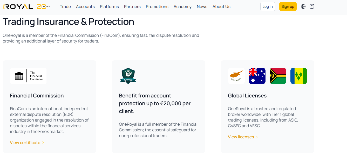
Task: Click the OneRoyal logo in the header
Action: tap(18, 7)
